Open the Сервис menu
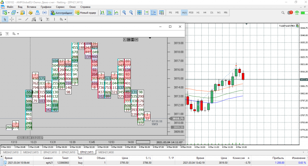The width and height of the screenshot is (308, 166). 60,7
